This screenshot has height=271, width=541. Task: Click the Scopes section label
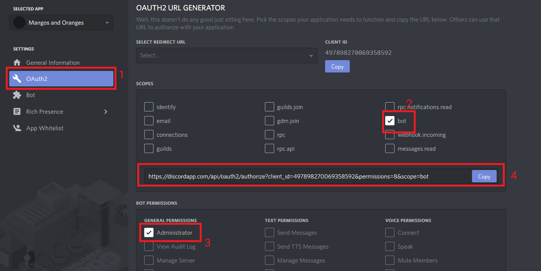[x=145, y=83]
